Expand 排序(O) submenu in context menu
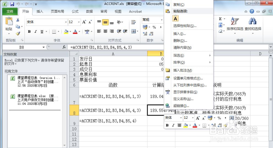Screen dimensions: 273x148 (x=189, y=62)
